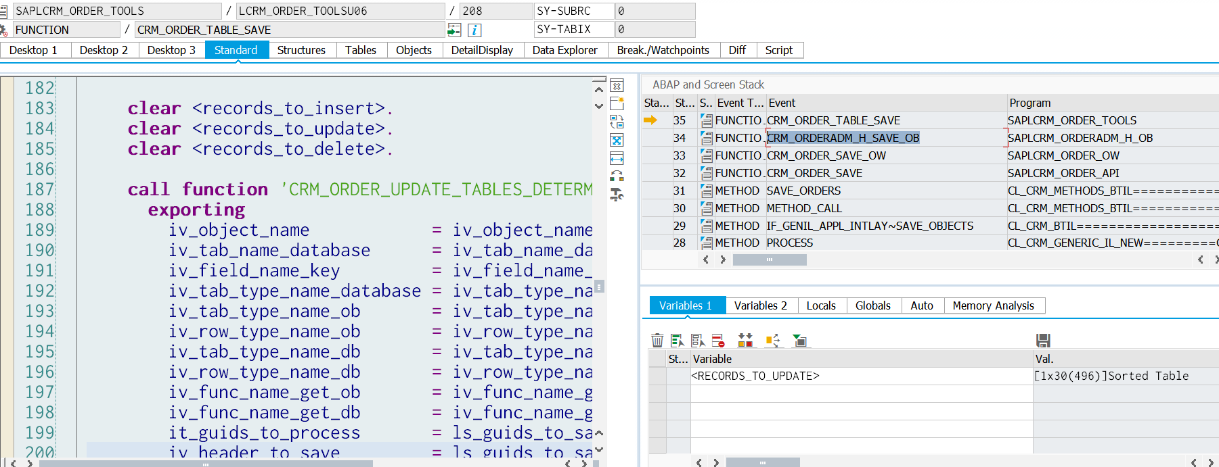Viewport: 1219px width, 467px height.
Task: Click the orange square with branching arrows icon
Action: coord(772,340)
